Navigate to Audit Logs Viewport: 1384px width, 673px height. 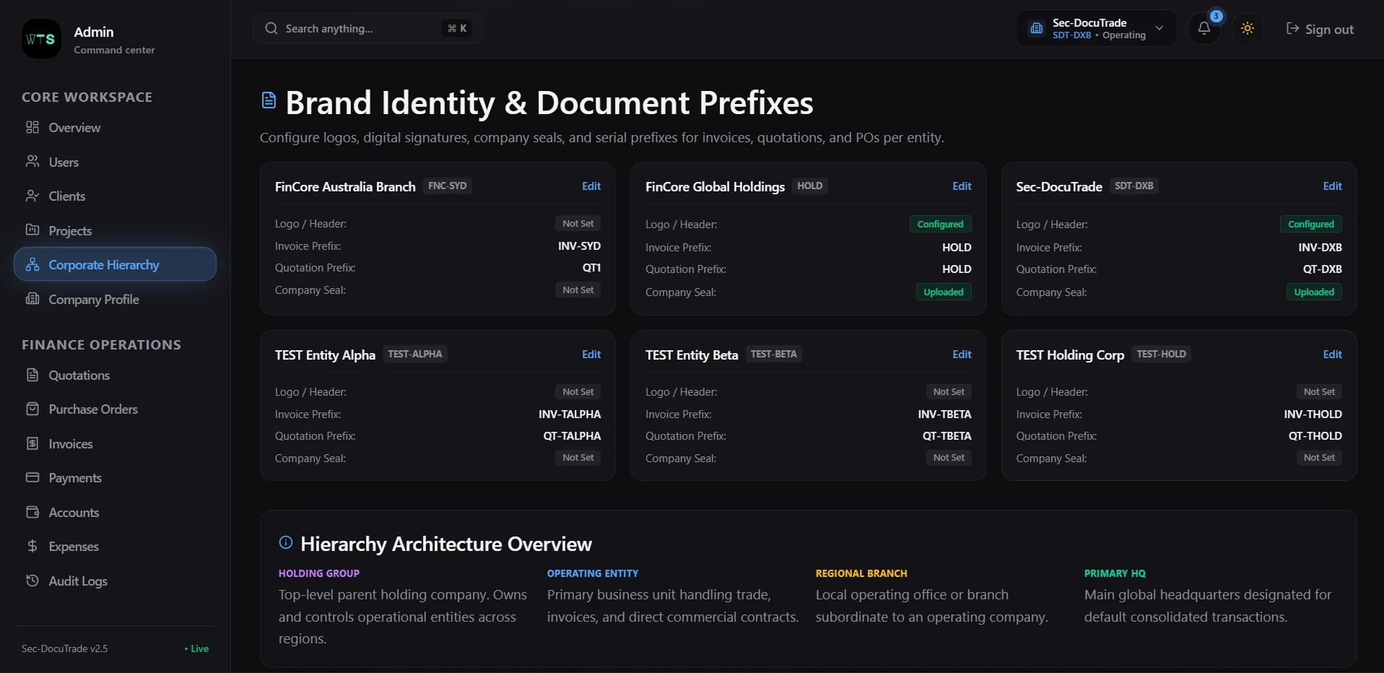click(x=115, y=581)
